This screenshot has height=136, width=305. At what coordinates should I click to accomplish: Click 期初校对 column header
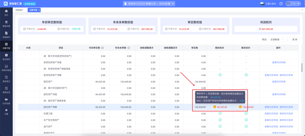click(220, 48)
